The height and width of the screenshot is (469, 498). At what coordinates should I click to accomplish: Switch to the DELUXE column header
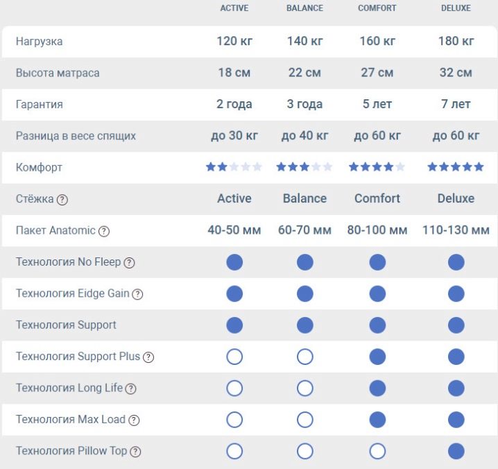click(456, 8)
